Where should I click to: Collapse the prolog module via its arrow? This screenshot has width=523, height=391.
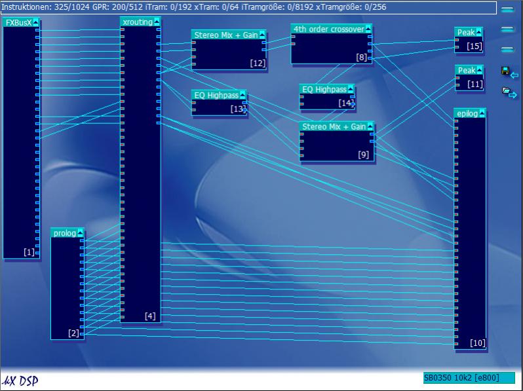[80, 233]
